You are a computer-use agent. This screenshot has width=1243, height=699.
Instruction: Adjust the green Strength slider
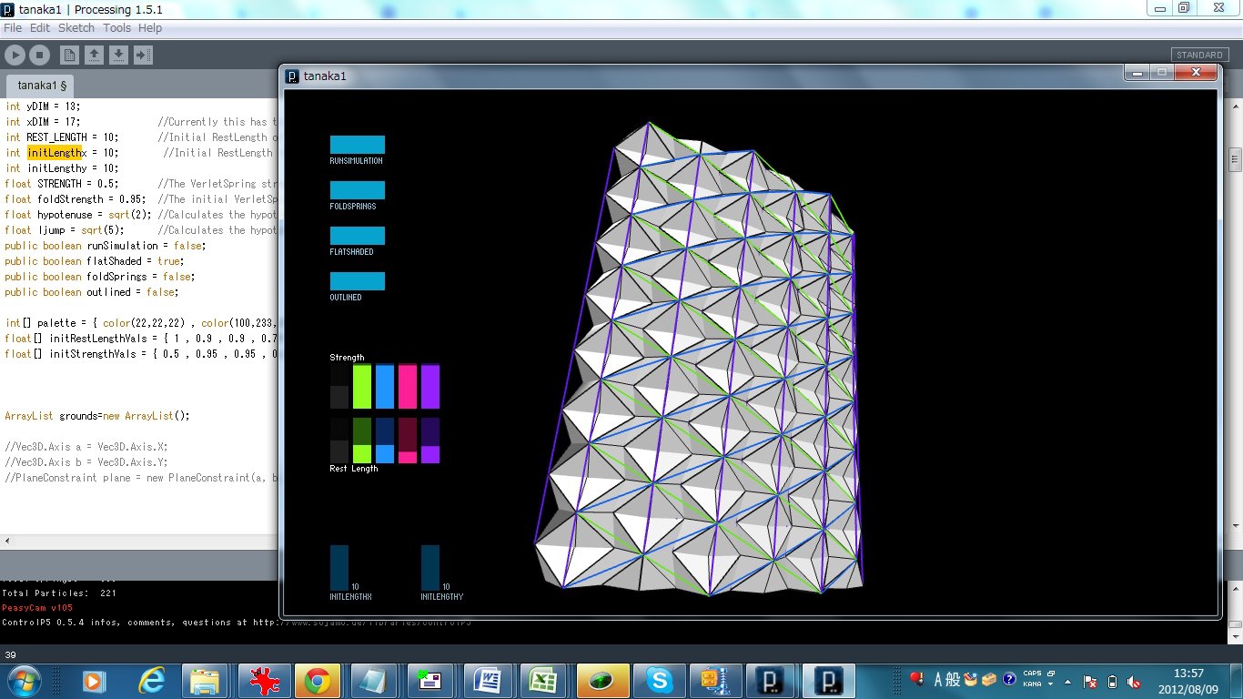pyautogui.click(x=361, y=386)
